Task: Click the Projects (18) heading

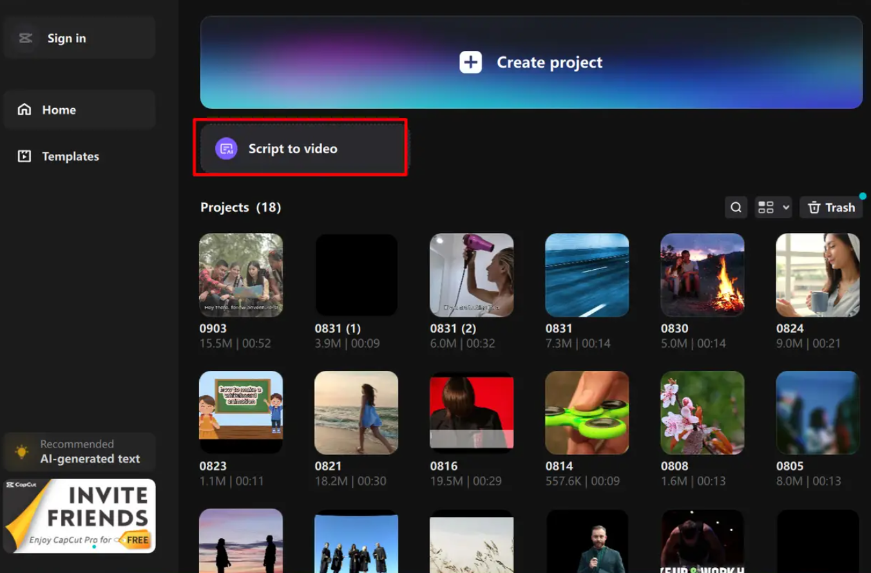Action: (240, 207)
